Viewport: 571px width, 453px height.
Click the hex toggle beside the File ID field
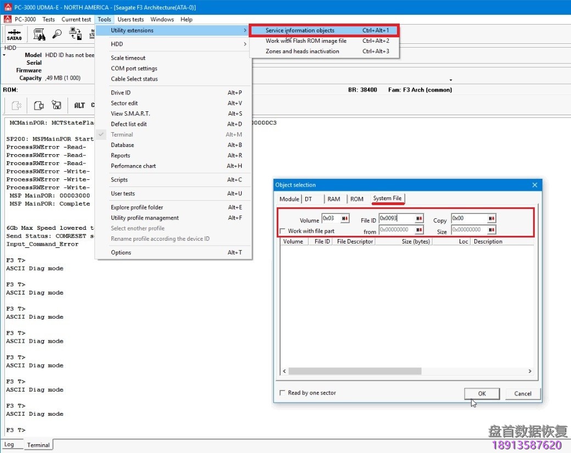418,219
